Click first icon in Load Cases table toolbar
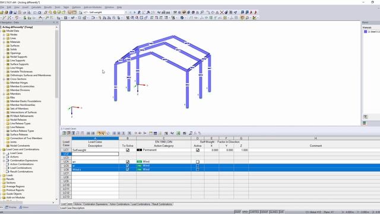Image resolution: width=380 pixels, height=214 pixels. (64, 133)
